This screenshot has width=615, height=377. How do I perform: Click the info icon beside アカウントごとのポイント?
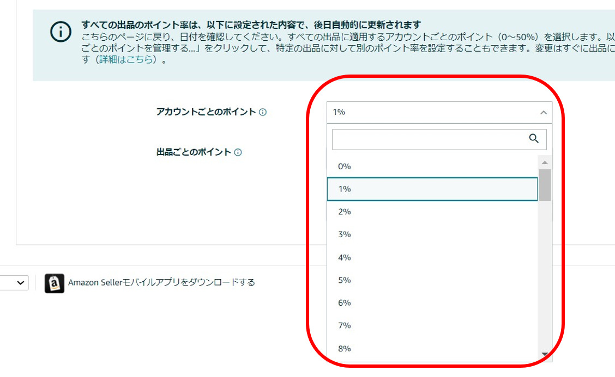click(x=263, y=113)
